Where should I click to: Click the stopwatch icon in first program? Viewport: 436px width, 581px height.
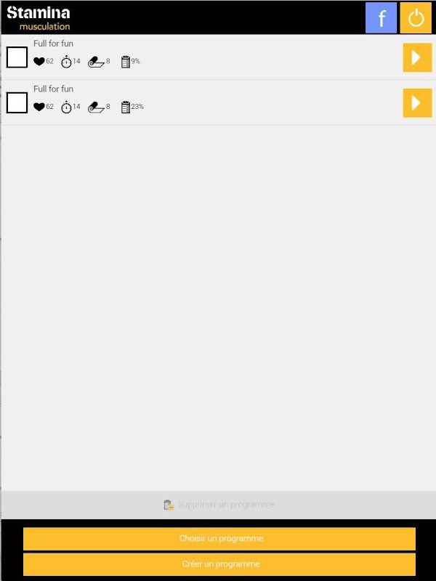click(66, 62)
